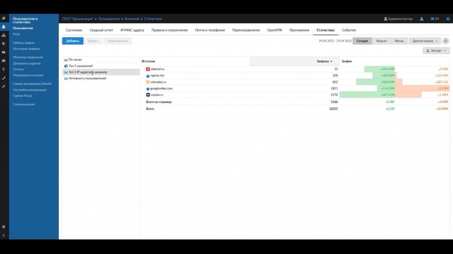Click the Удалить button
Image resolution: width=453 pixels, height=254 pixels.
(x=93, y=41)
